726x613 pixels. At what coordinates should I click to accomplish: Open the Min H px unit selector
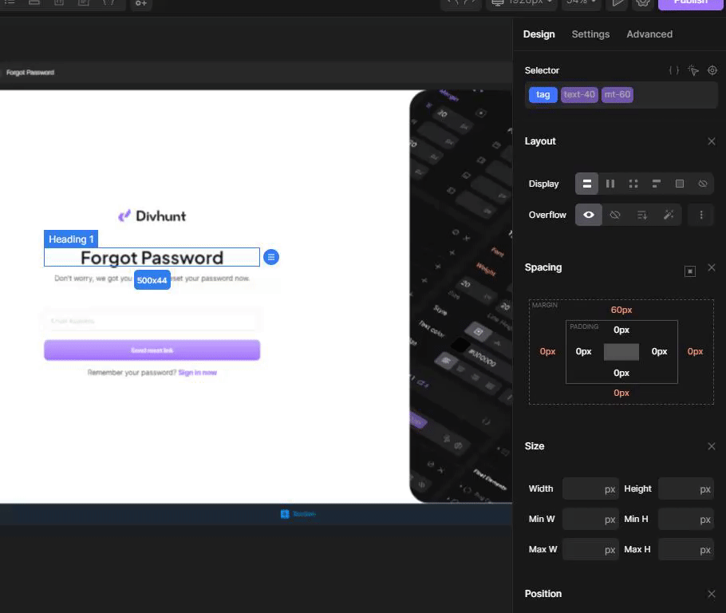click(x=705, y=520)
